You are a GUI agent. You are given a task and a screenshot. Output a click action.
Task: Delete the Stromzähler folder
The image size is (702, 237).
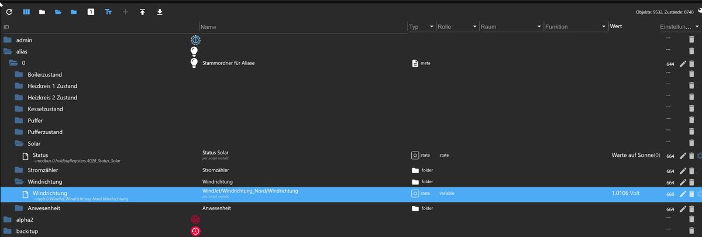click(x=691, y=170)
